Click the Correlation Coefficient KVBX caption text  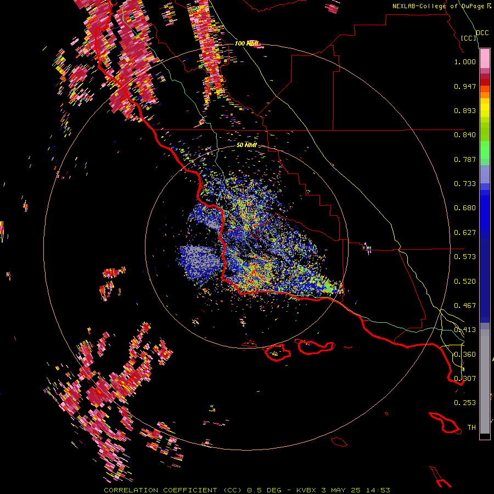[246, 490]
